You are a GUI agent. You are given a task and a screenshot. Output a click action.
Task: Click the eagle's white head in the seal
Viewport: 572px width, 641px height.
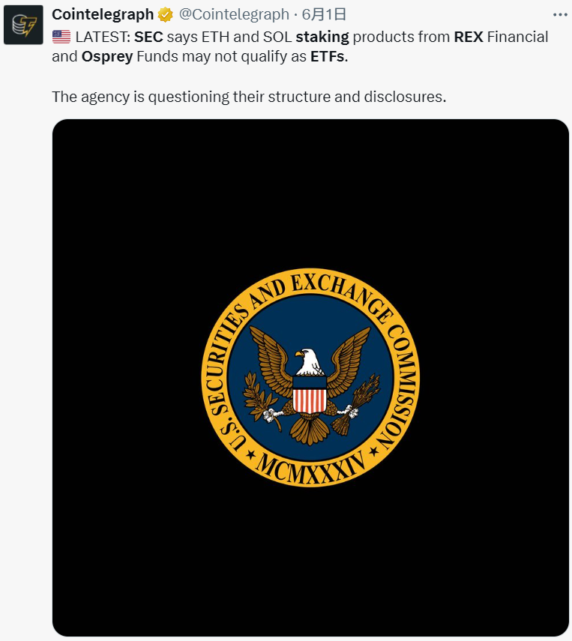[x=309, y=361]
